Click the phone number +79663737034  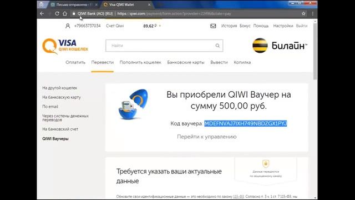(88, 26)
